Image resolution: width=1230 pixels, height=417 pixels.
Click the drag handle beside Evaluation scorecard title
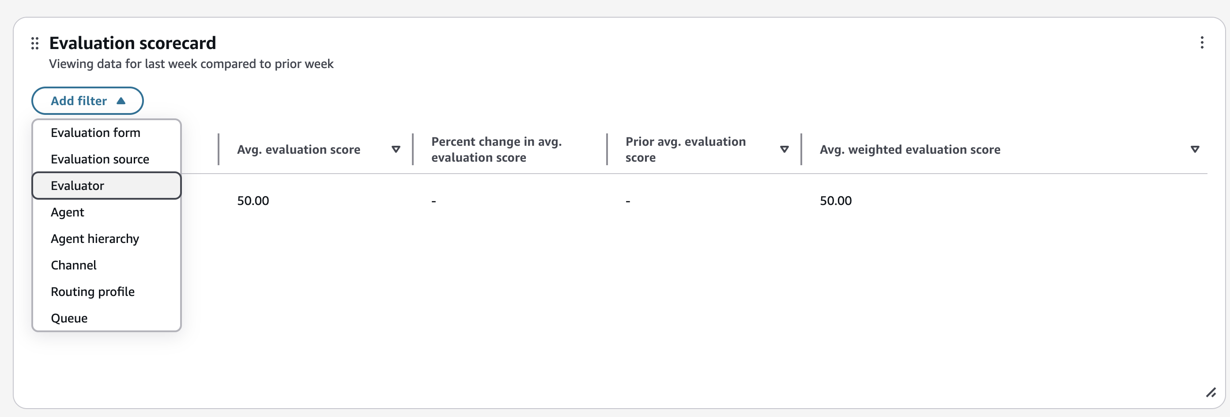(x=35, y=43)
